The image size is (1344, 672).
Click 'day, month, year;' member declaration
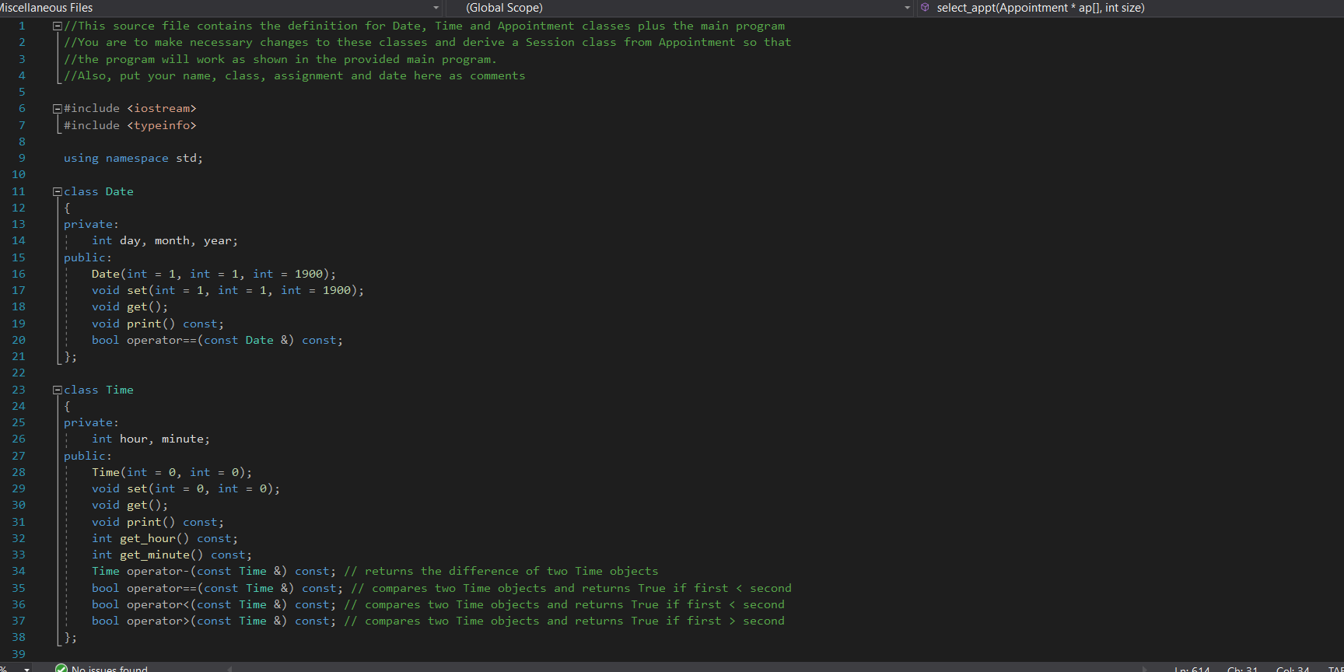coord(179,240)
